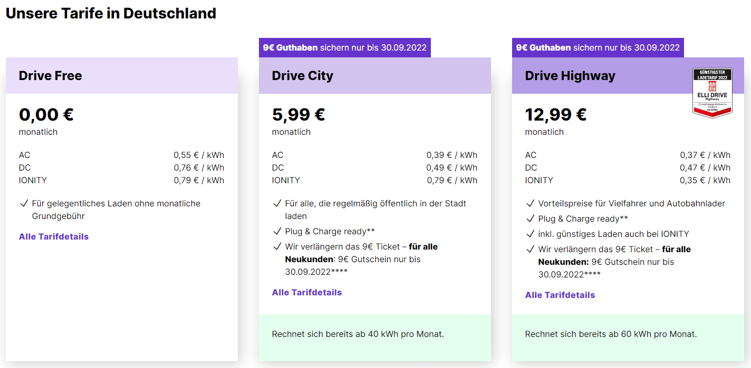Screen dimensions: 751x368
Task: Open Drive Highway 'Alle Tarifdetails' link
Action: tap(560, 295)
